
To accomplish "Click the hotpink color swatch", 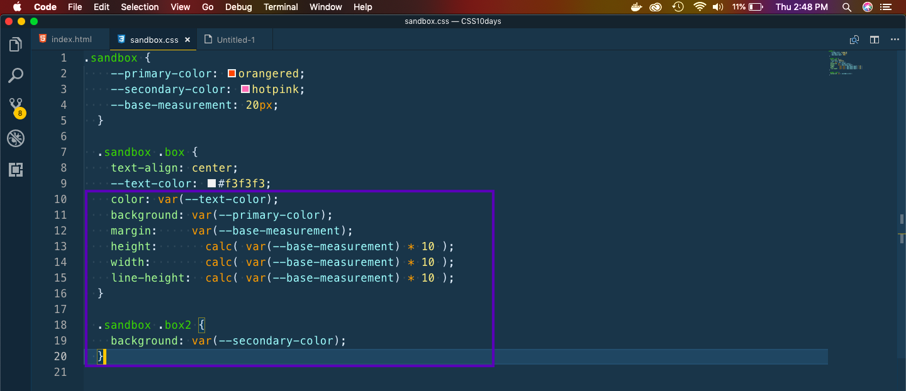I will pyautogui.click(x=245, y=89).
